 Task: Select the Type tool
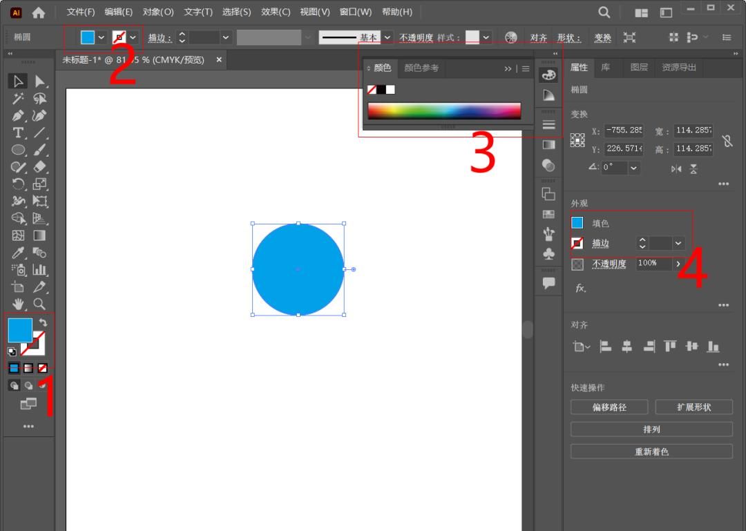click(17, 133)
